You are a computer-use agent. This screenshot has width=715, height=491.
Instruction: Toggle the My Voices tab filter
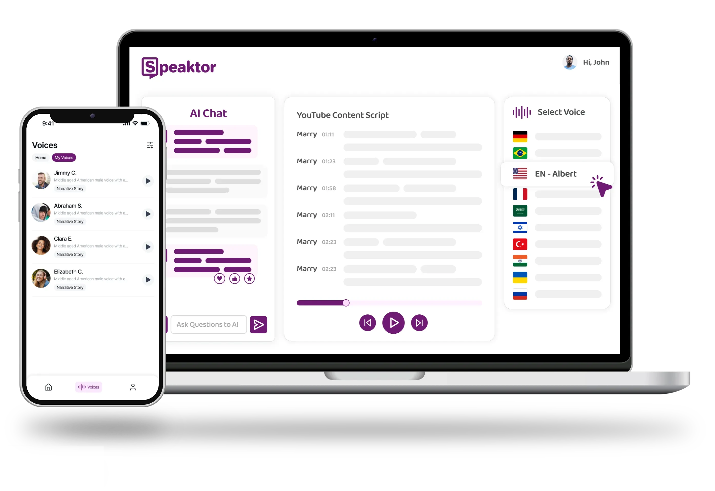click(x=64, y=158)
